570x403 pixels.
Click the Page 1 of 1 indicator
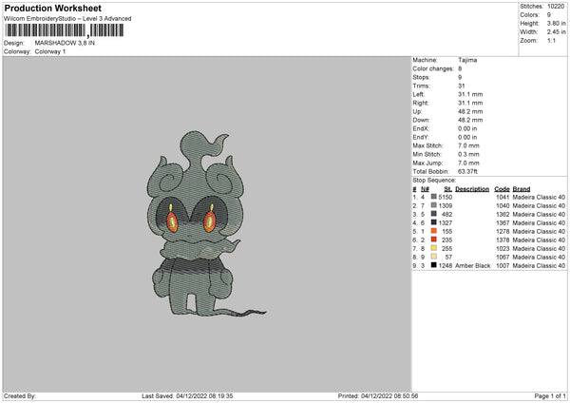550,396
